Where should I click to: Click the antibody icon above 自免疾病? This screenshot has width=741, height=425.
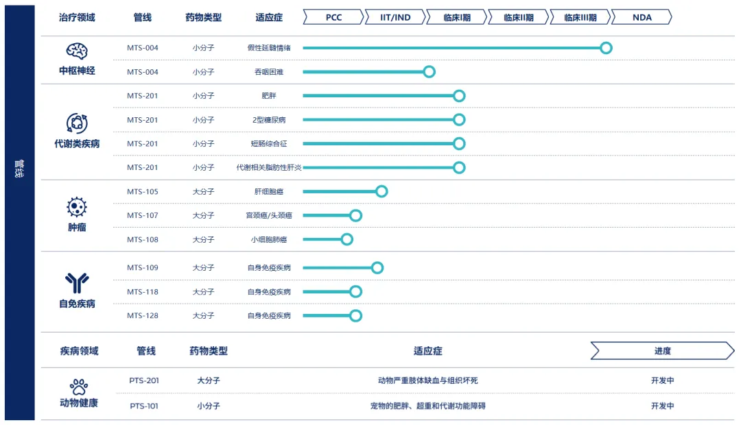[77, 283]
